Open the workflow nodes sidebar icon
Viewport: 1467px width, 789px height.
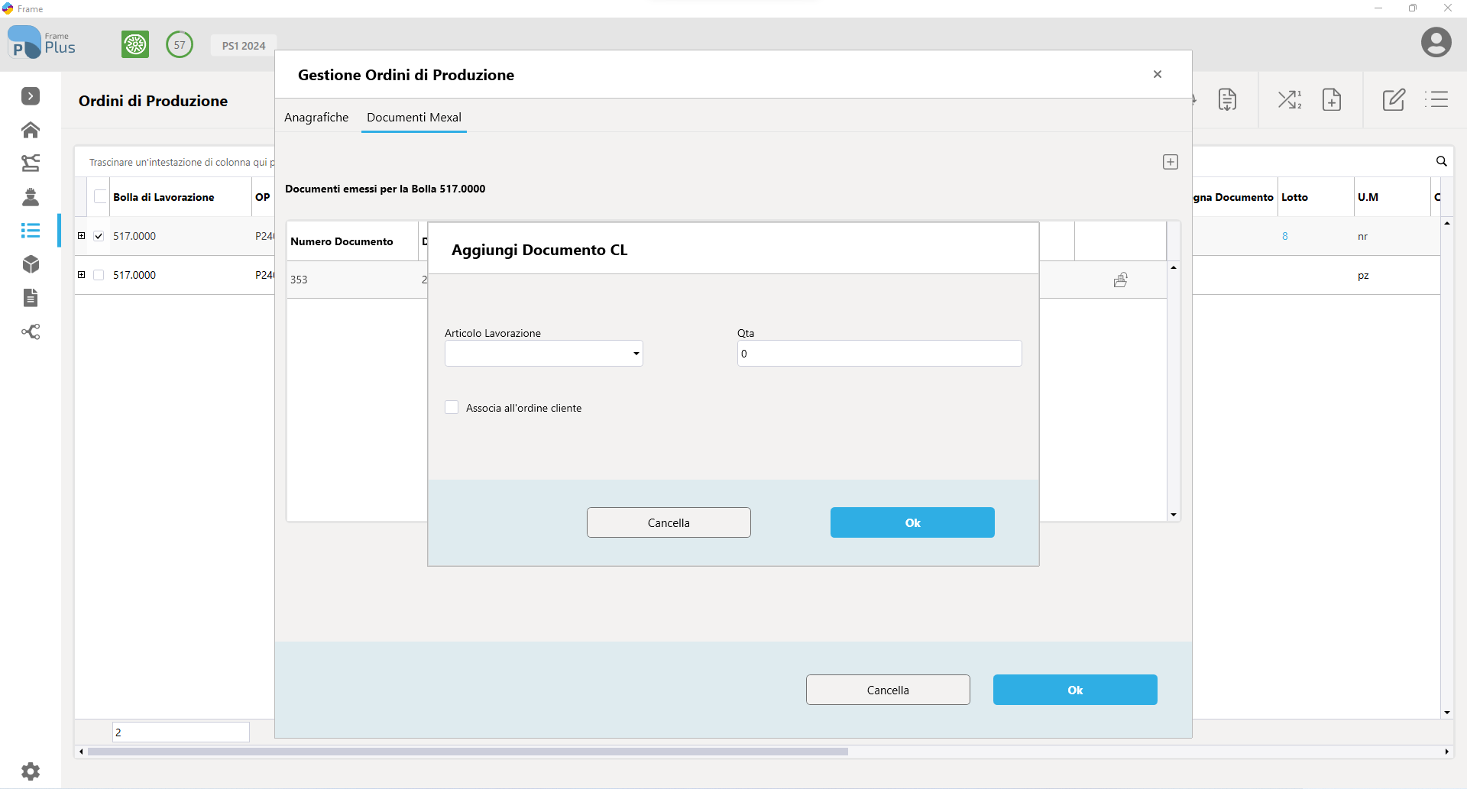point(31,331)
